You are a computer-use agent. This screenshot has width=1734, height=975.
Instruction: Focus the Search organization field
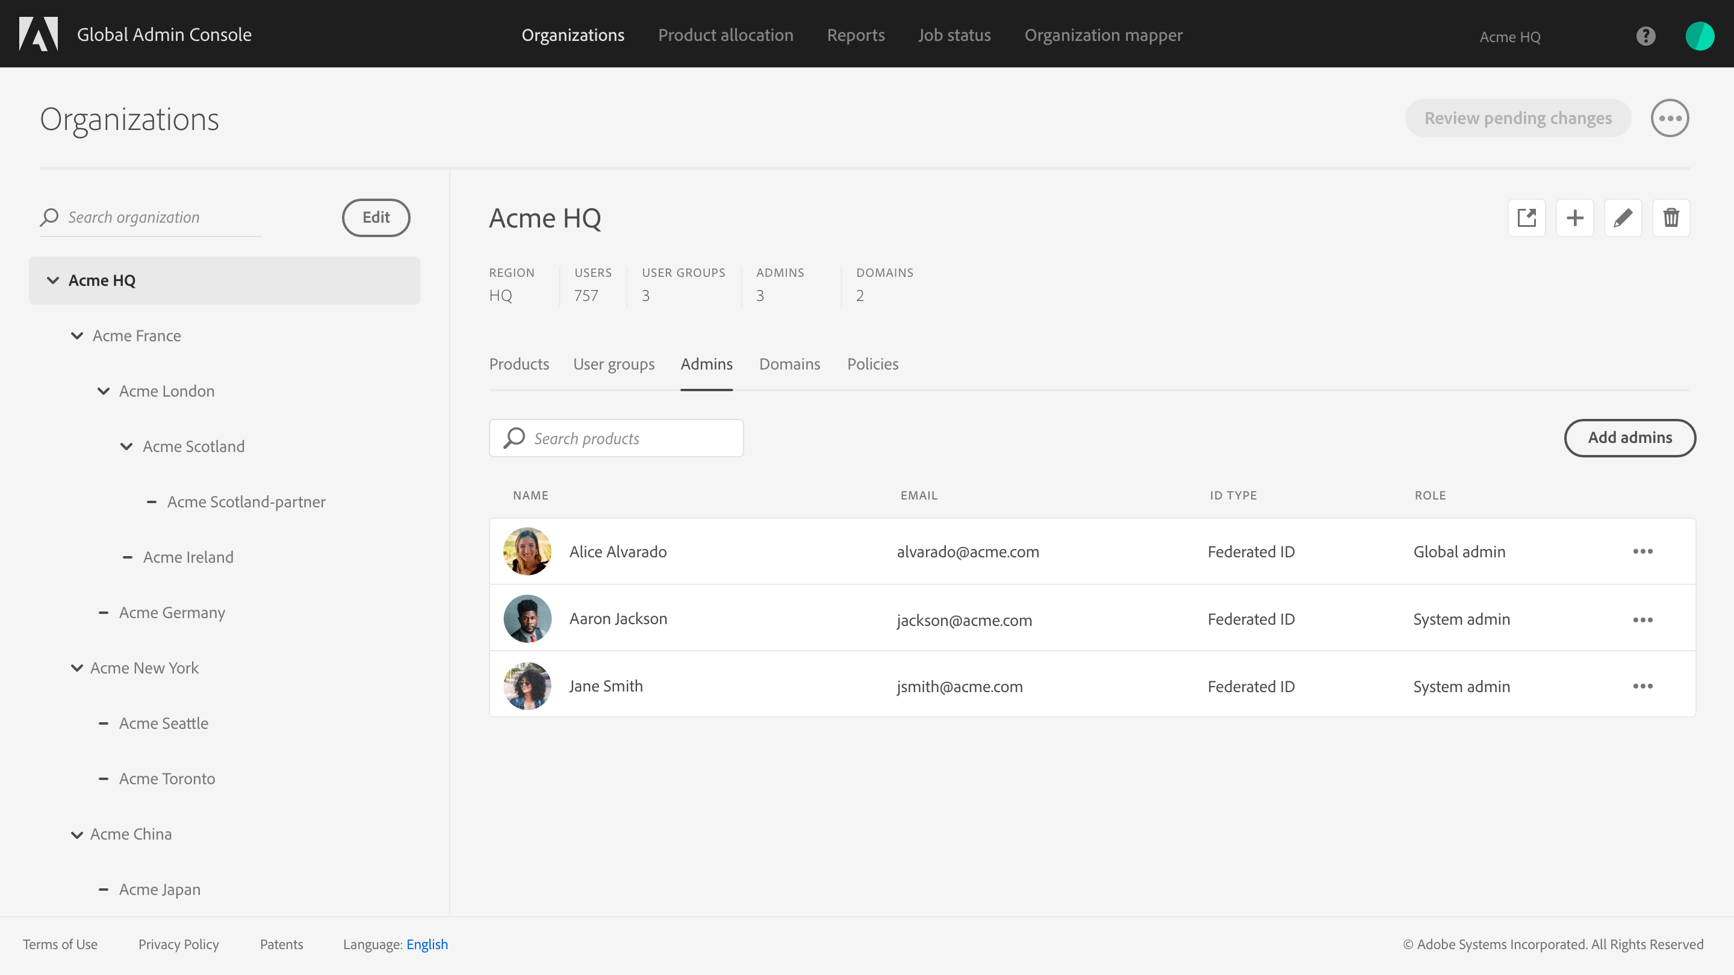150,217
